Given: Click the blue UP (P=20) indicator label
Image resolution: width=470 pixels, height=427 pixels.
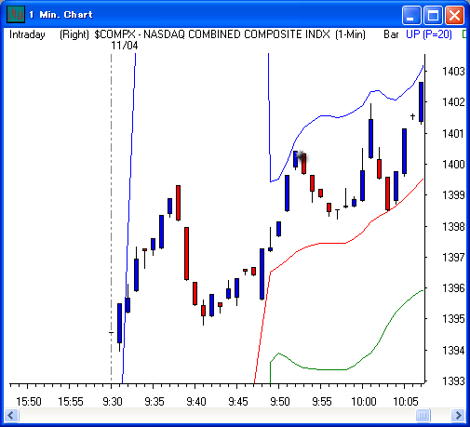Looking at the screenshot, I should click(429, 34).
